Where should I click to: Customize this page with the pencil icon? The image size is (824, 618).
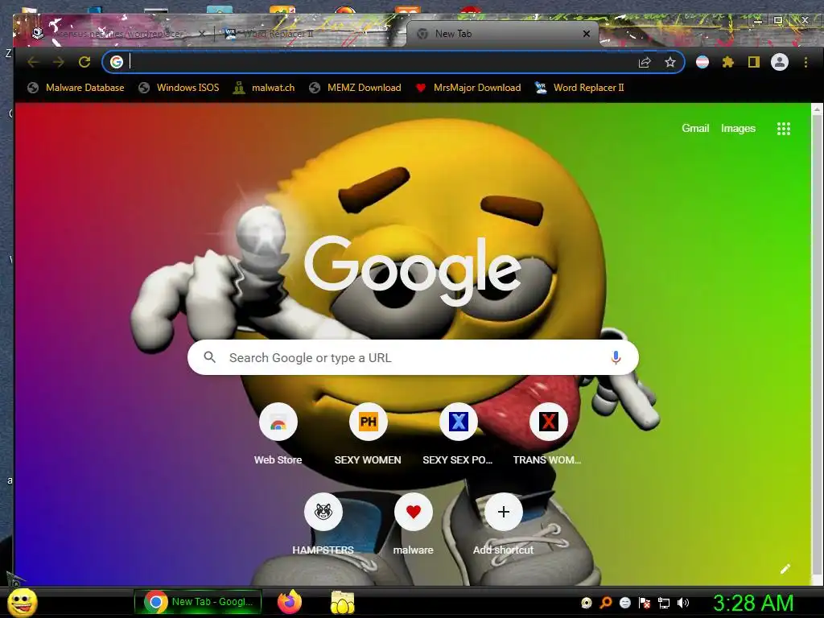(785, 569)
